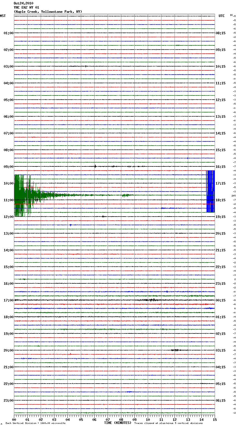237x427 pixels.
Task: Pick the 19:15 UTC time label
Action: click(x=221, y=217)
